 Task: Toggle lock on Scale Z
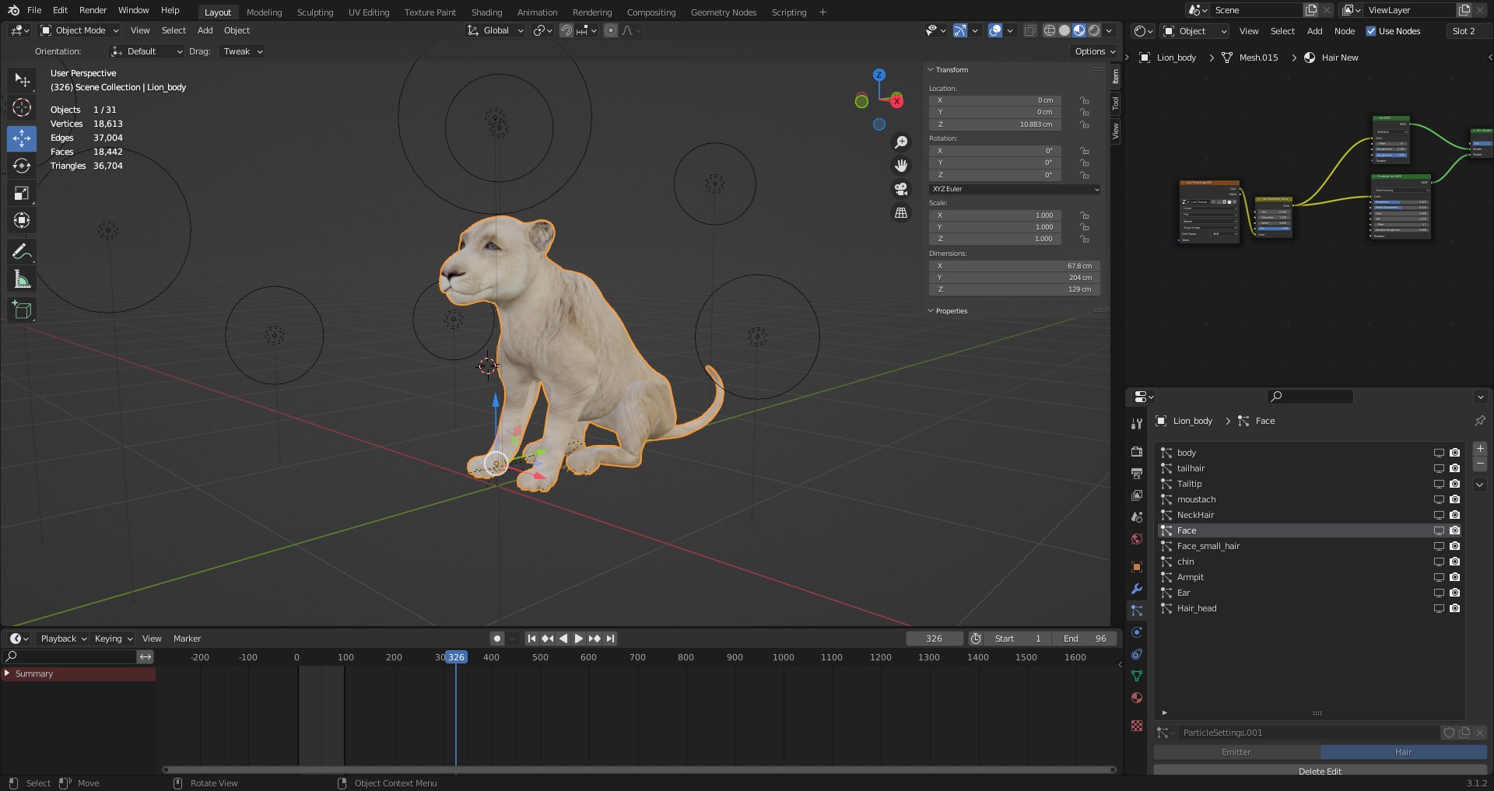[x=1084, y=239]
